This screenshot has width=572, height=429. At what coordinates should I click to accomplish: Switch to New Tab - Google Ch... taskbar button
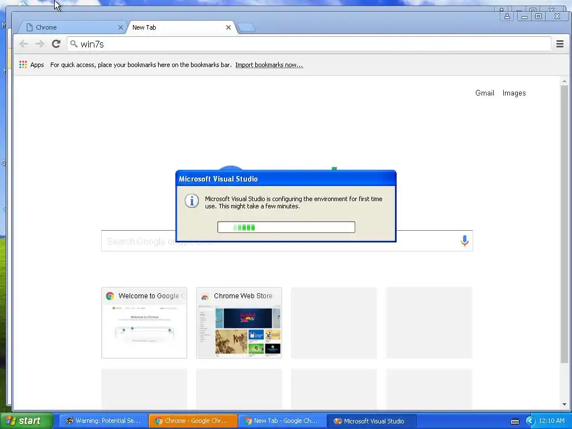tap(282, 421)
